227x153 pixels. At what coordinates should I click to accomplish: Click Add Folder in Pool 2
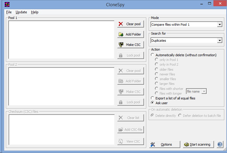pyautogui.click(x=131, y=81)
